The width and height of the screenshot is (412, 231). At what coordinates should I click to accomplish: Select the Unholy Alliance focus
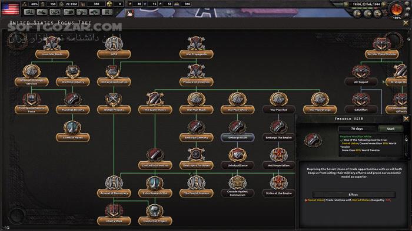pyautogui.click(x=238, y=165)
